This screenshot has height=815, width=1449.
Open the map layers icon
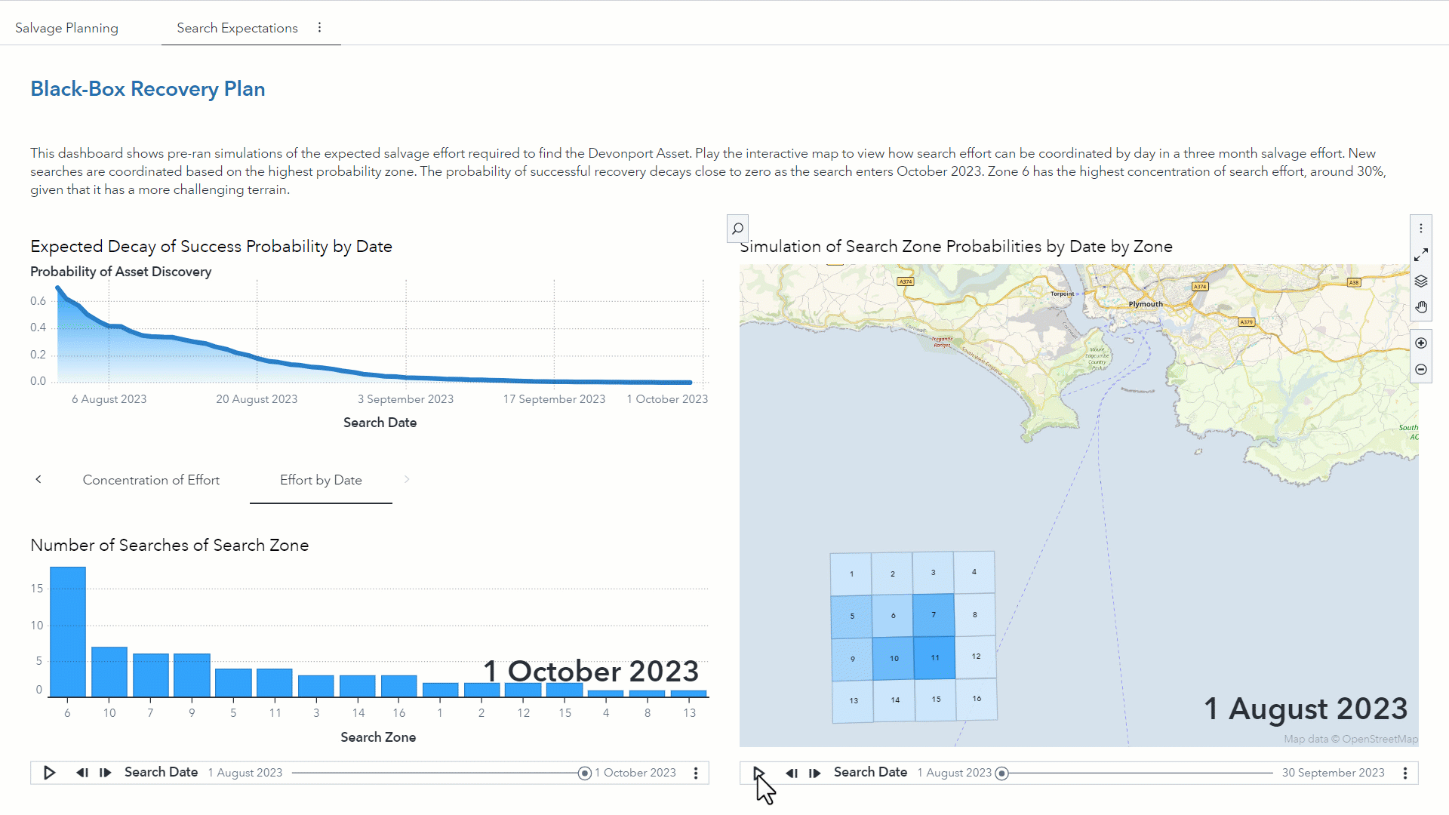coord(1421,281)
